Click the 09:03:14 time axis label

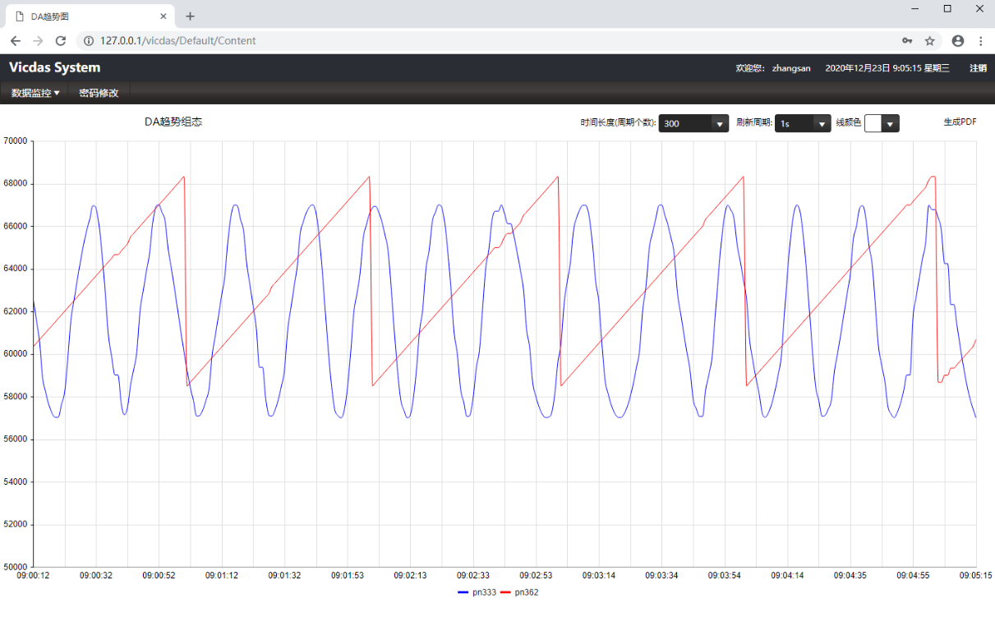[x=599, y=576]
